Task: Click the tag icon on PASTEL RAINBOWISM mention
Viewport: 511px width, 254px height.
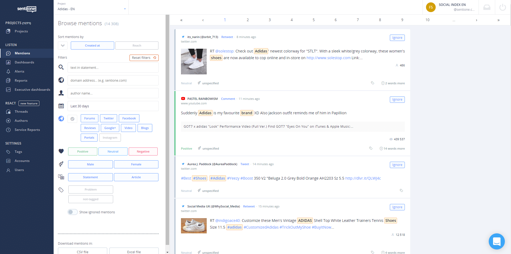Action: (371, 148)
